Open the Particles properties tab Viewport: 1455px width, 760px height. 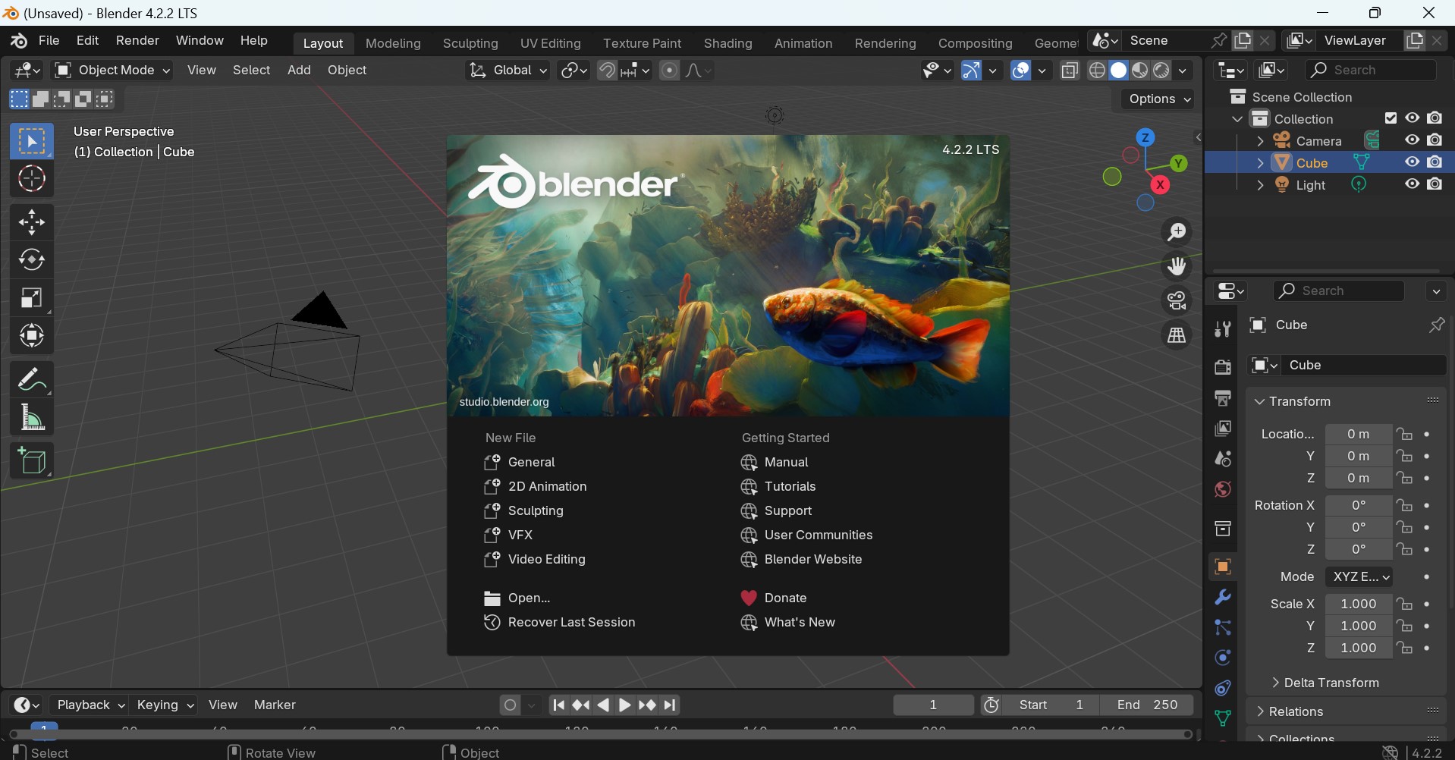click(x=1223, y=628)
